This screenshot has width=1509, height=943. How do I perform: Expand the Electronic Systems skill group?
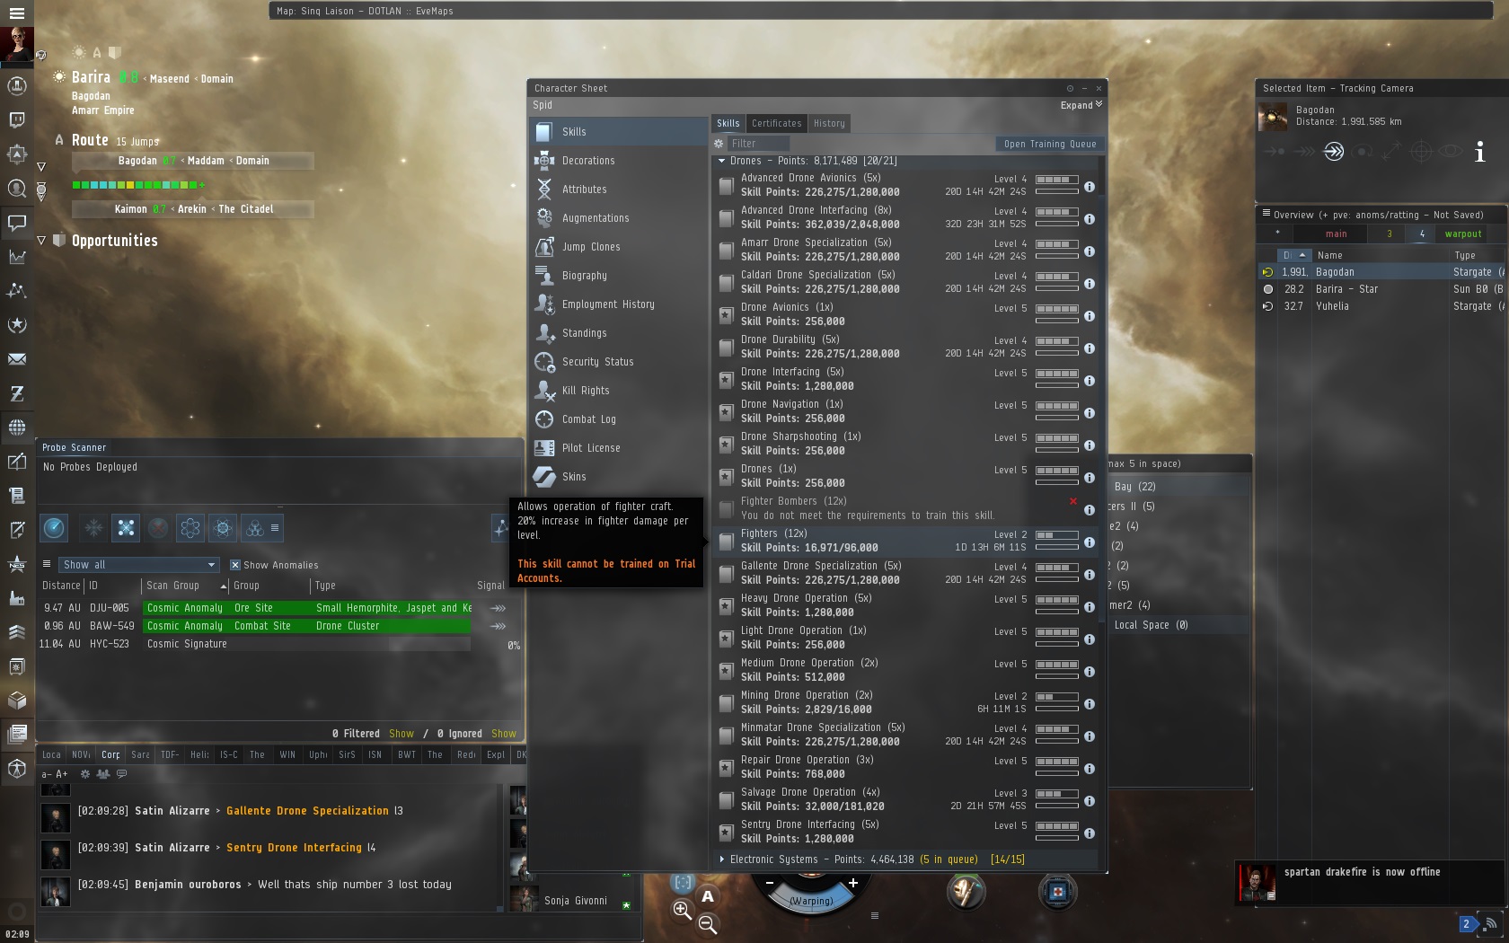[721, 859]
